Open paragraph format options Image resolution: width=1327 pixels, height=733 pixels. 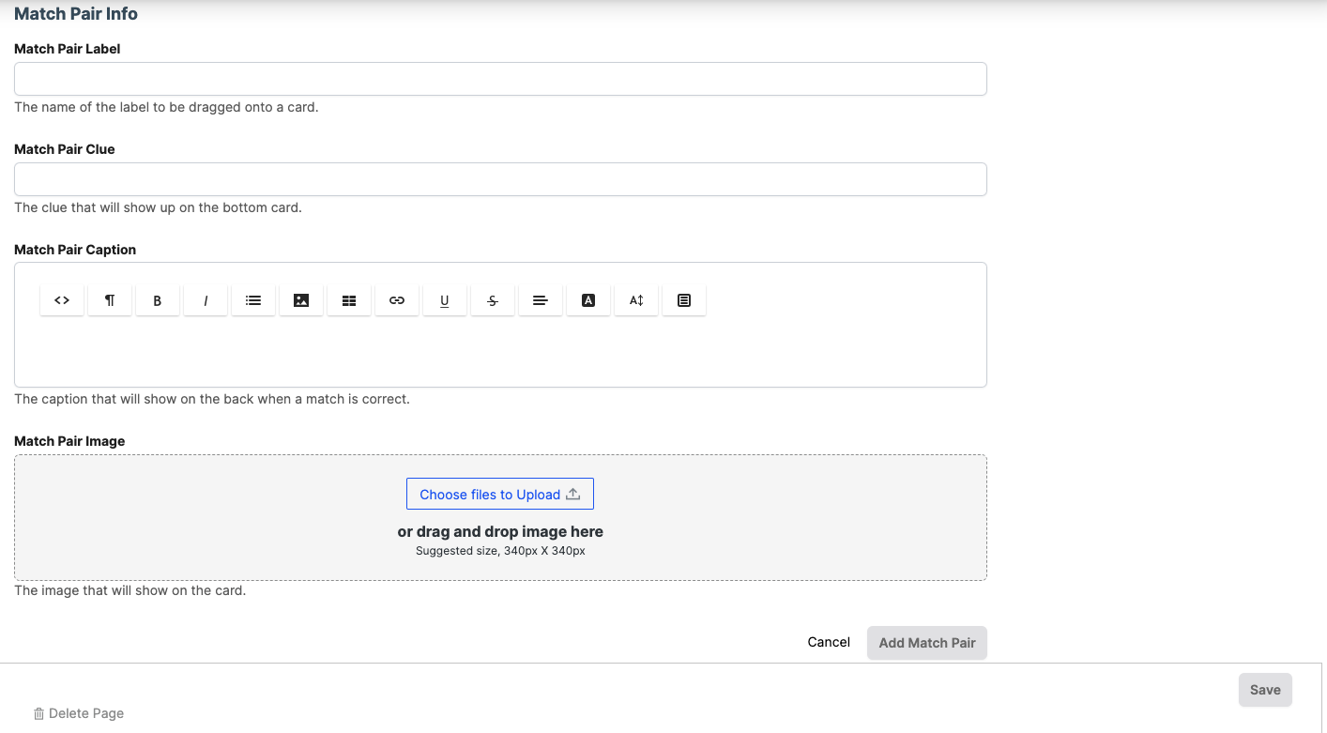tap(110, 300)
